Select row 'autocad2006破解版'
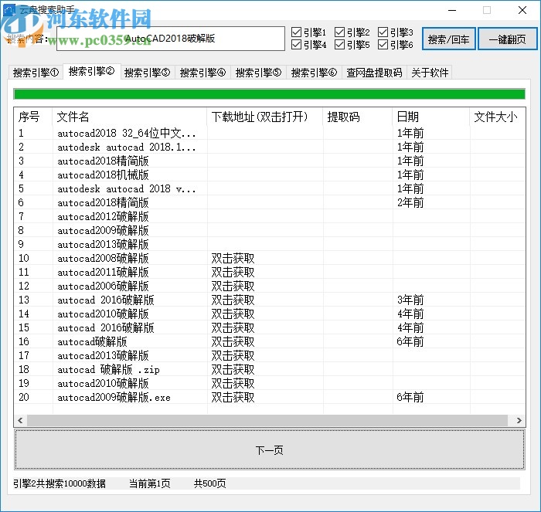 point(270,287)
